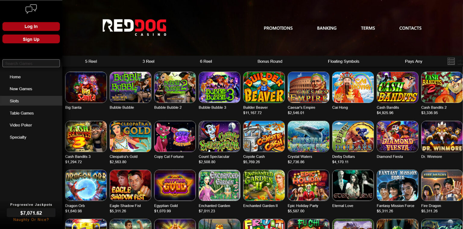Image resolution: width=463 pixels, height=229 pixels.
Task: Show Floating Symbols games
Action: [x=344, y=61]
